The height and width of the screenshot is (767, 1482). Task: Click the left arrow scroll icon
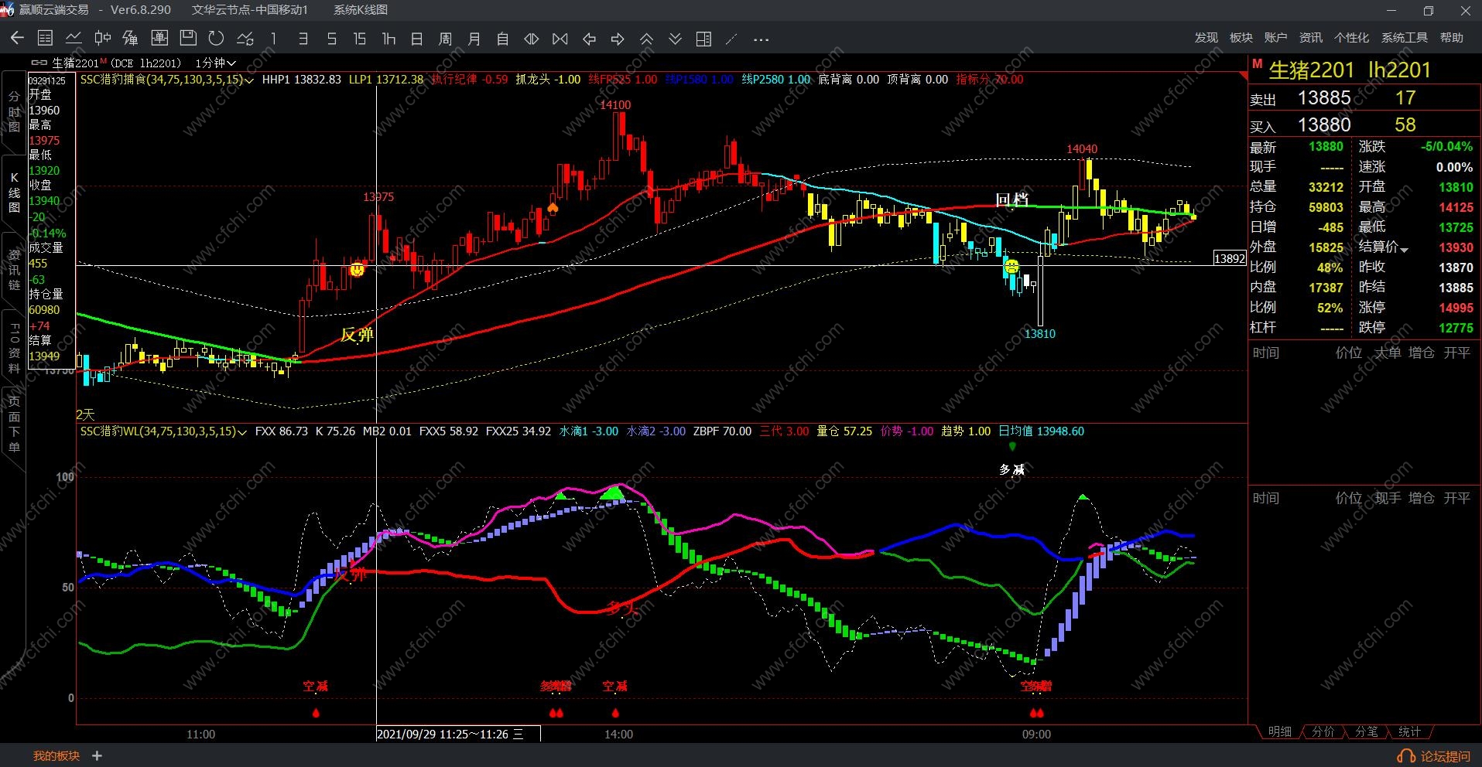(x=589, y=39)
